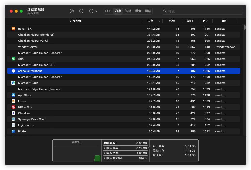
Task: Click the App Store icon in list
Action: pyautogui.click(x=13, y=95)
